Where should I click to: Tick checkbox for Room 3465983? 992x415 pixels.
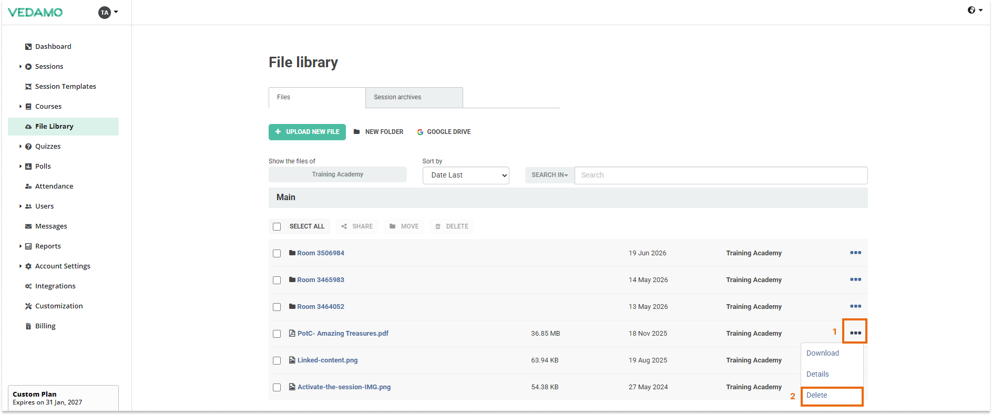[277, 280]
